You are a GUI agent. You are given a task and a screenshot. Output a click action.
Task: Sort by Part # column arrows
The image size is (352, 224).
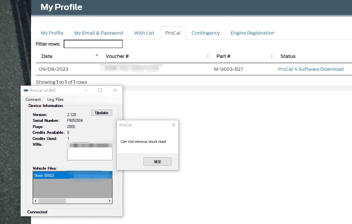click(x=272, y=56)
